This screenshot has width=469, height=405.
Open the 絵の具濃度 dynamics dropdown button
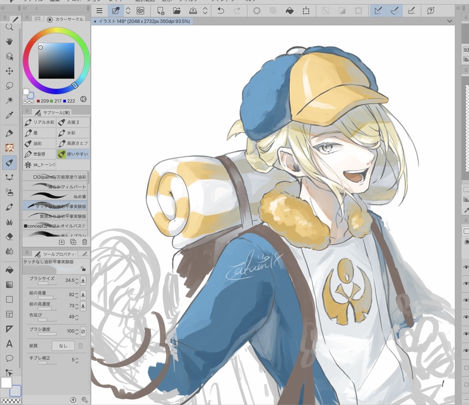(83, 306)
